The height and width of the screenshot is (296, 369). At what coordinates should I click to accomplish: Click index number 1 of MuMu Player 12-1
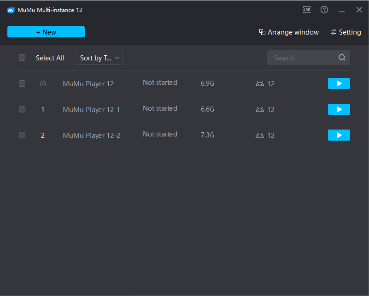42,109
